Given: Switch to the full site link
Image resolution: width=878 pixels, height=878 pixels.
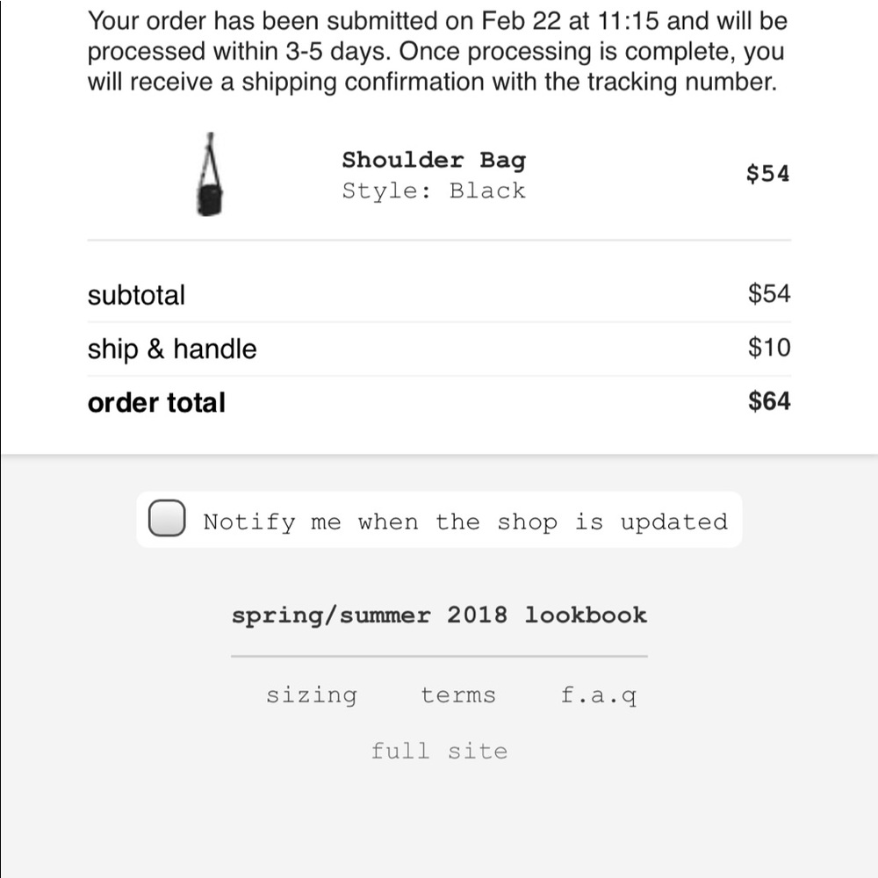Looking at the screenshot, I should pos(440,751).
